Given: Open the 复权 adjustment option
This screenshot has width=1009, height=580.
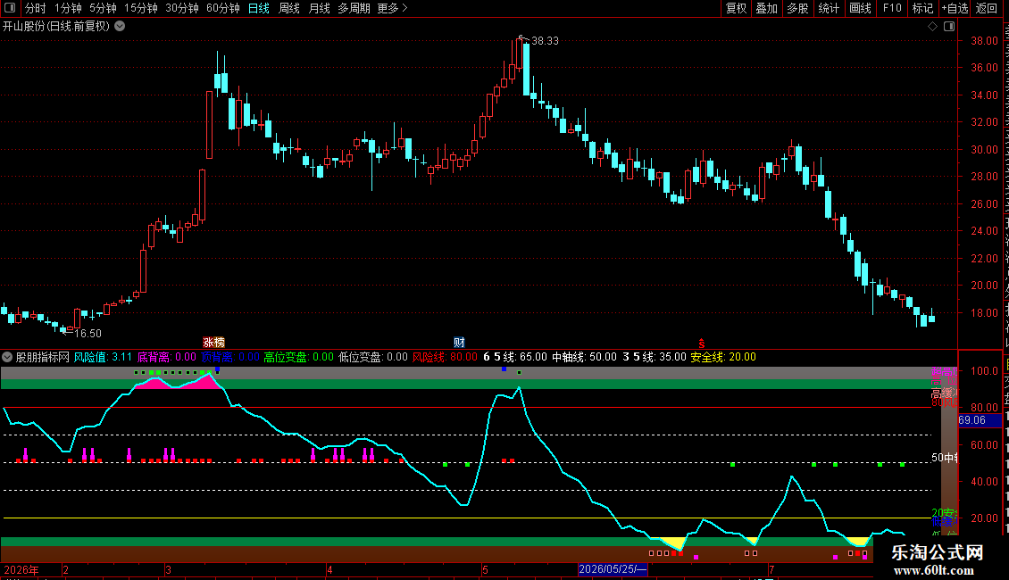Looking at the screenshot, I should click(736, 8).
